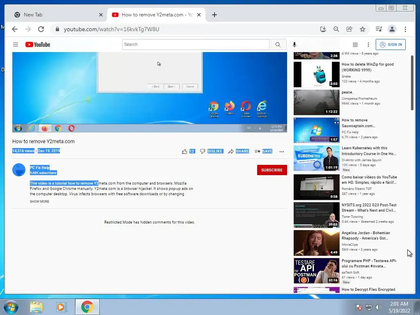Image resolution: width=420 pixels, height=315 pixels.
Task: Click the 9.68K subscribers text
Action: point(43,173)
